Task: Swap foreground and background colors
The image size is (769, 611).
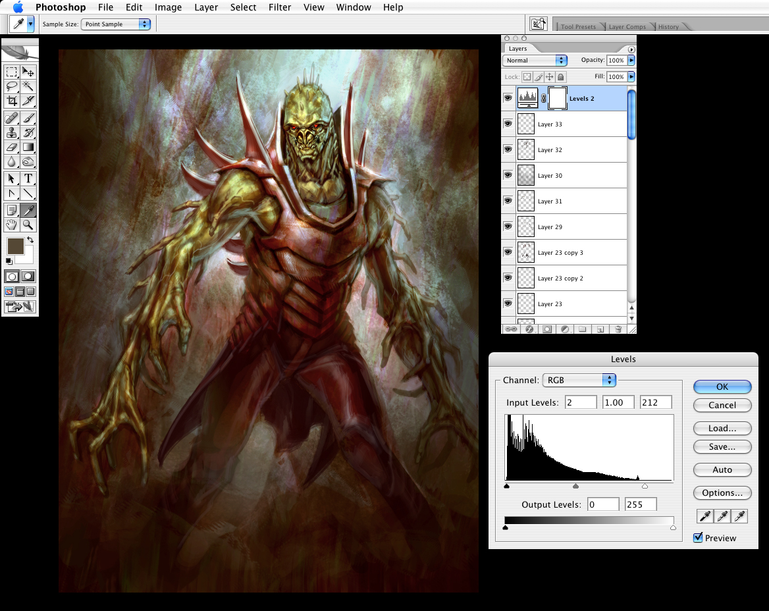Action: [x=30, y=240]
